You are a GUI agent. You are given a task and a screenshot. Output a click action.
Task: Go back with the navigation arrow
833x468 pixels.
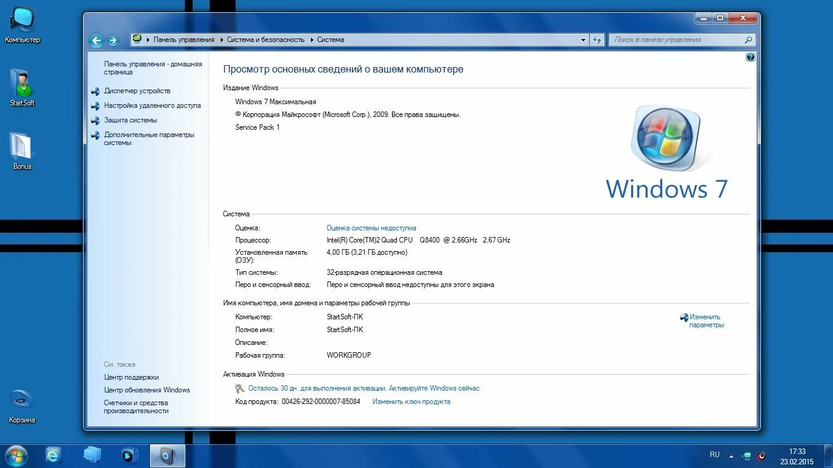tap(96, 40)
